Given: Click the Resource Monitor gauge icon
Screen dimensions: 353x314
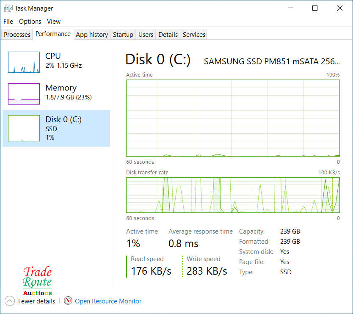Looking at the screenshot, I should 68,301.
